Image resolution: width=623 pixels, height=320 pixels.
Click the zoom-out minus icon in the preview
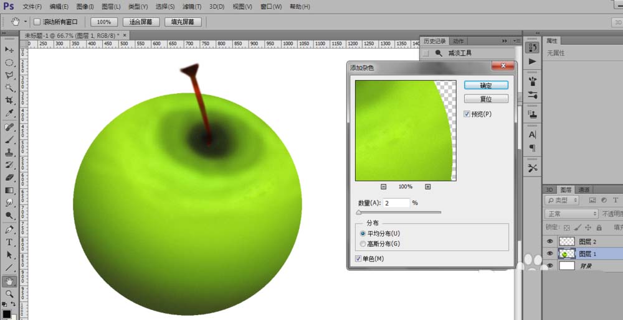click(383, 186)
